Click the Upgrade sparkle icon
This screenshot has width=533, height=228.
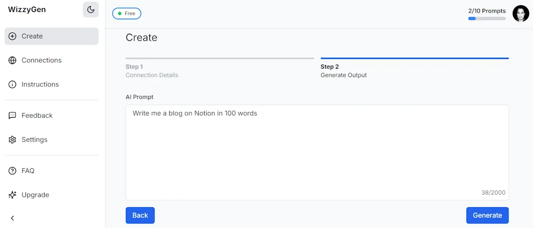coord(12,195)
